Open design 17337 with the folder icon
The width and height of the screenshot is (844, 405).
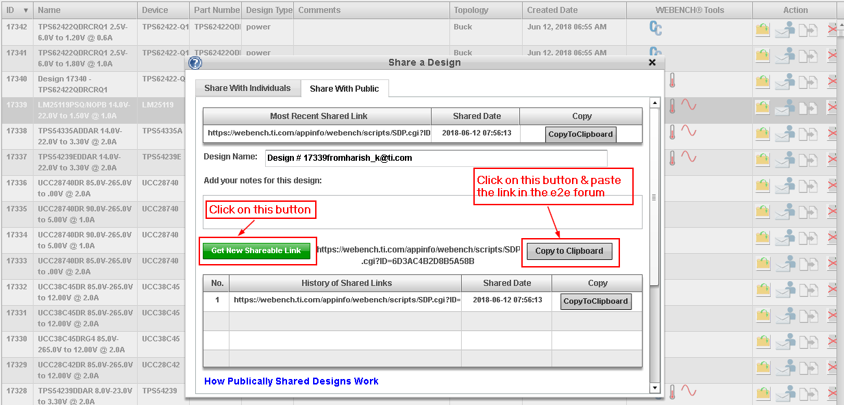[762, 159]
